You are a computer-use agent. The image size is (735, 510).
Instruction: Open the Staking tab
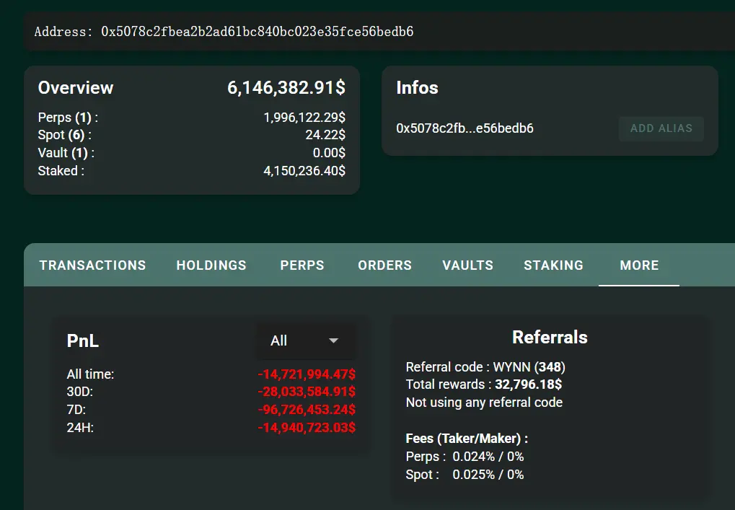tap(553, 265)
